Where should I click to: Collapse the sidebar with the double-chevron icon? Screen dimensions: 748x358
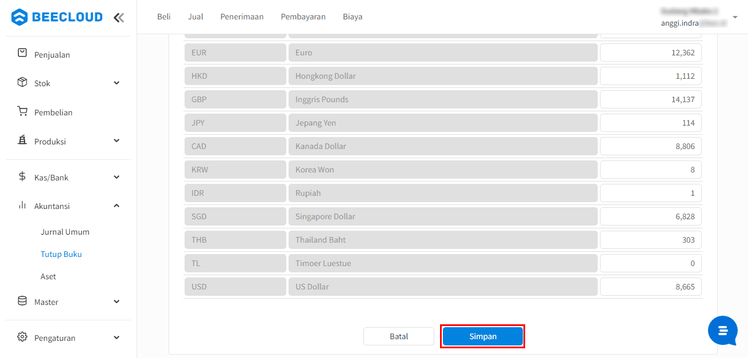119,17
